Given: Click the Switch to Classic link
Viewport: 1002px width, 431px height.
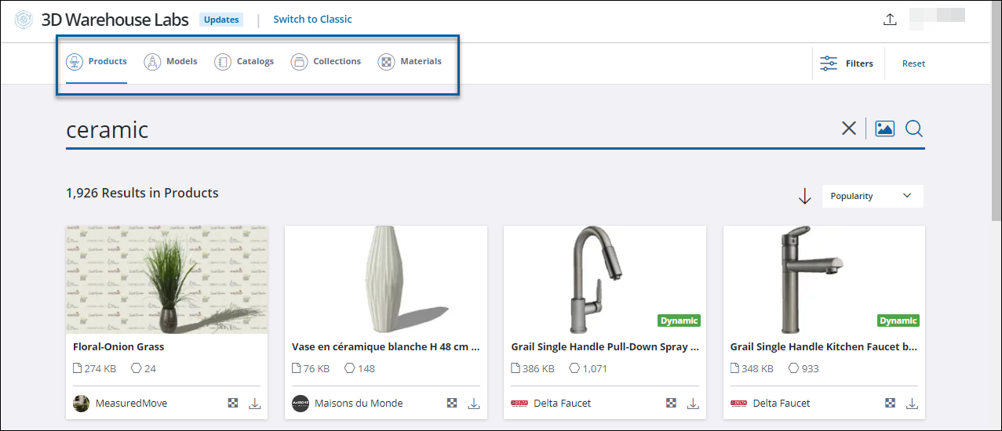Looking at the screenshot, I should click(x=312, y=20).
